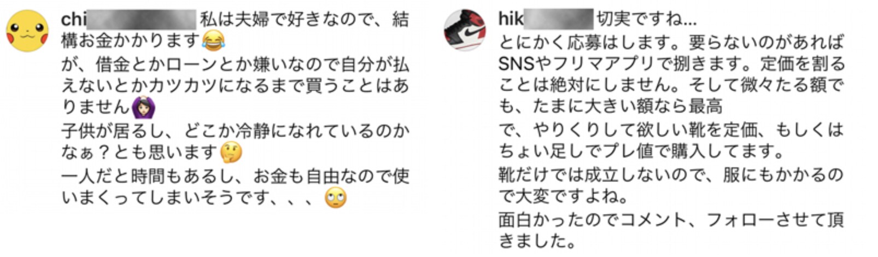The image size is (878, 257).
Task: Click the ending いまくってしまいそうです
Action: click(x=189, y=198)
